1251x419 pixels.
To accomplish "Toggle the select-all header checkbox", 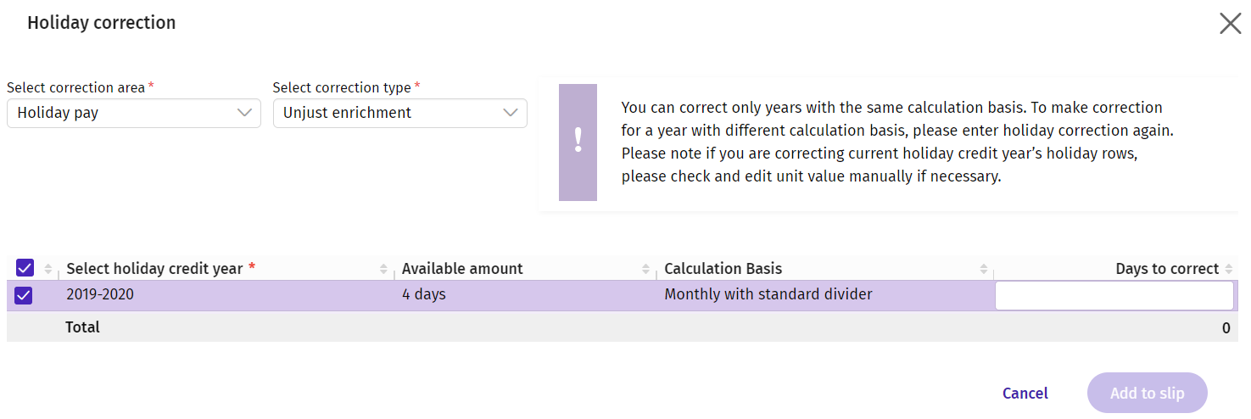I will [x=25, y=268].
